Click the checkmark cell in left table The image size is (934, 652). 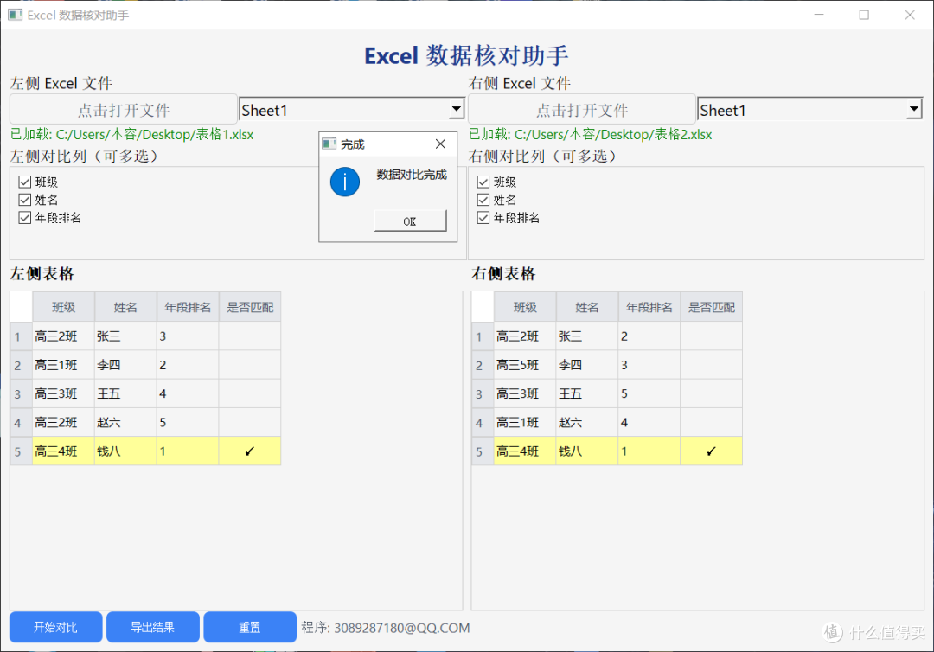click(x=250, y=451)
